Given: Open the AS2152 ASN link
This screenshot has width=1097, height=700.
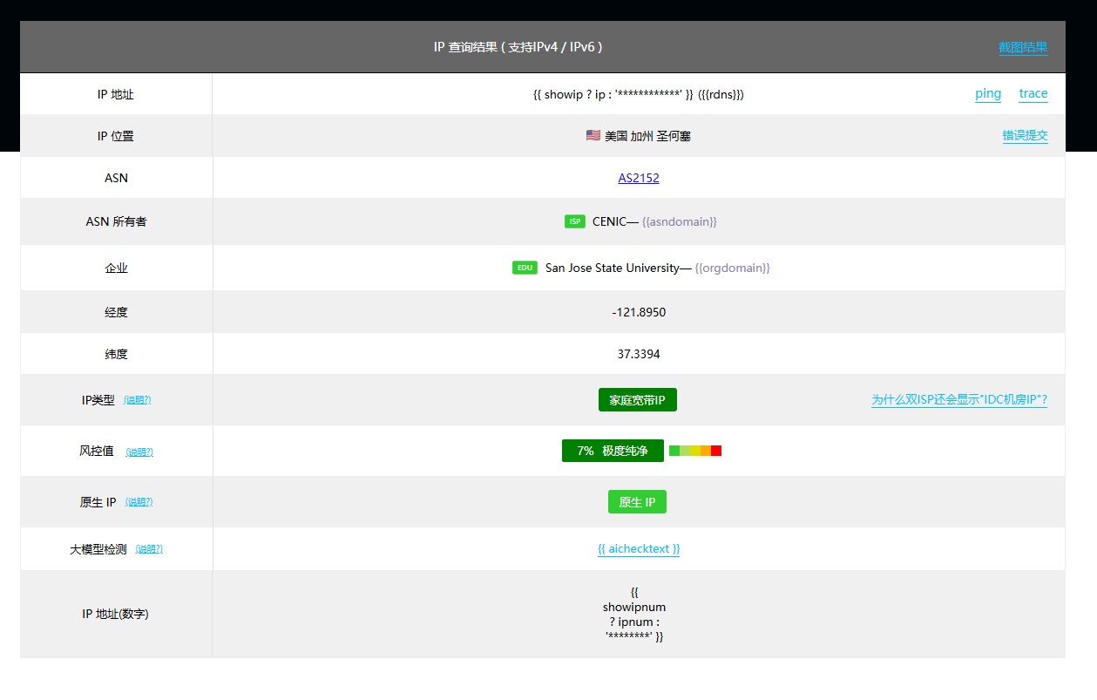Looking at the screenshot, I should pyautogui.click(x=639, y=178).
